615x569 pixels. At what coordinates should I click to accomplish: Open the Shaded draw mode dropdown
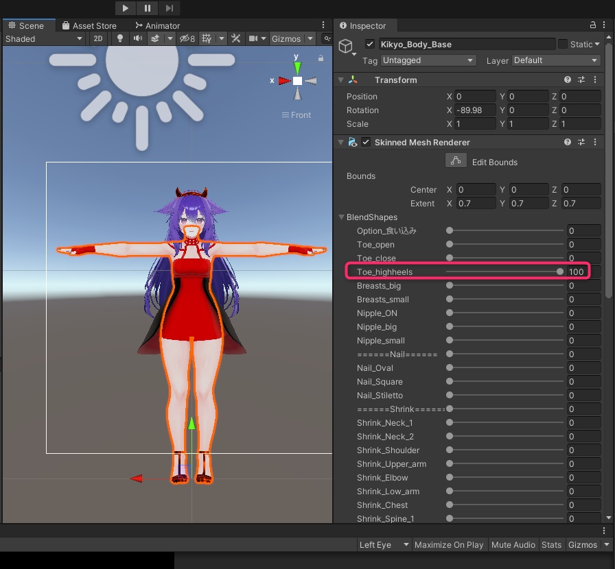pos(43,38)
